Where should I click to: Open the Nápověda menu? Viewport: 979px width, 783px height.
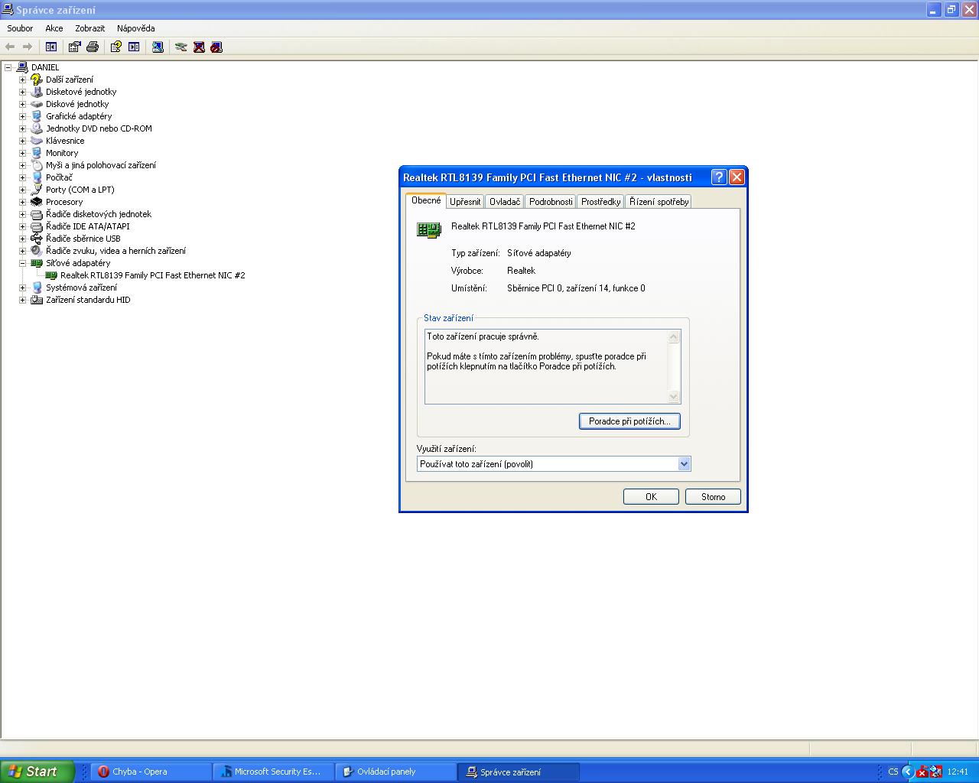[x=136, y=28]
